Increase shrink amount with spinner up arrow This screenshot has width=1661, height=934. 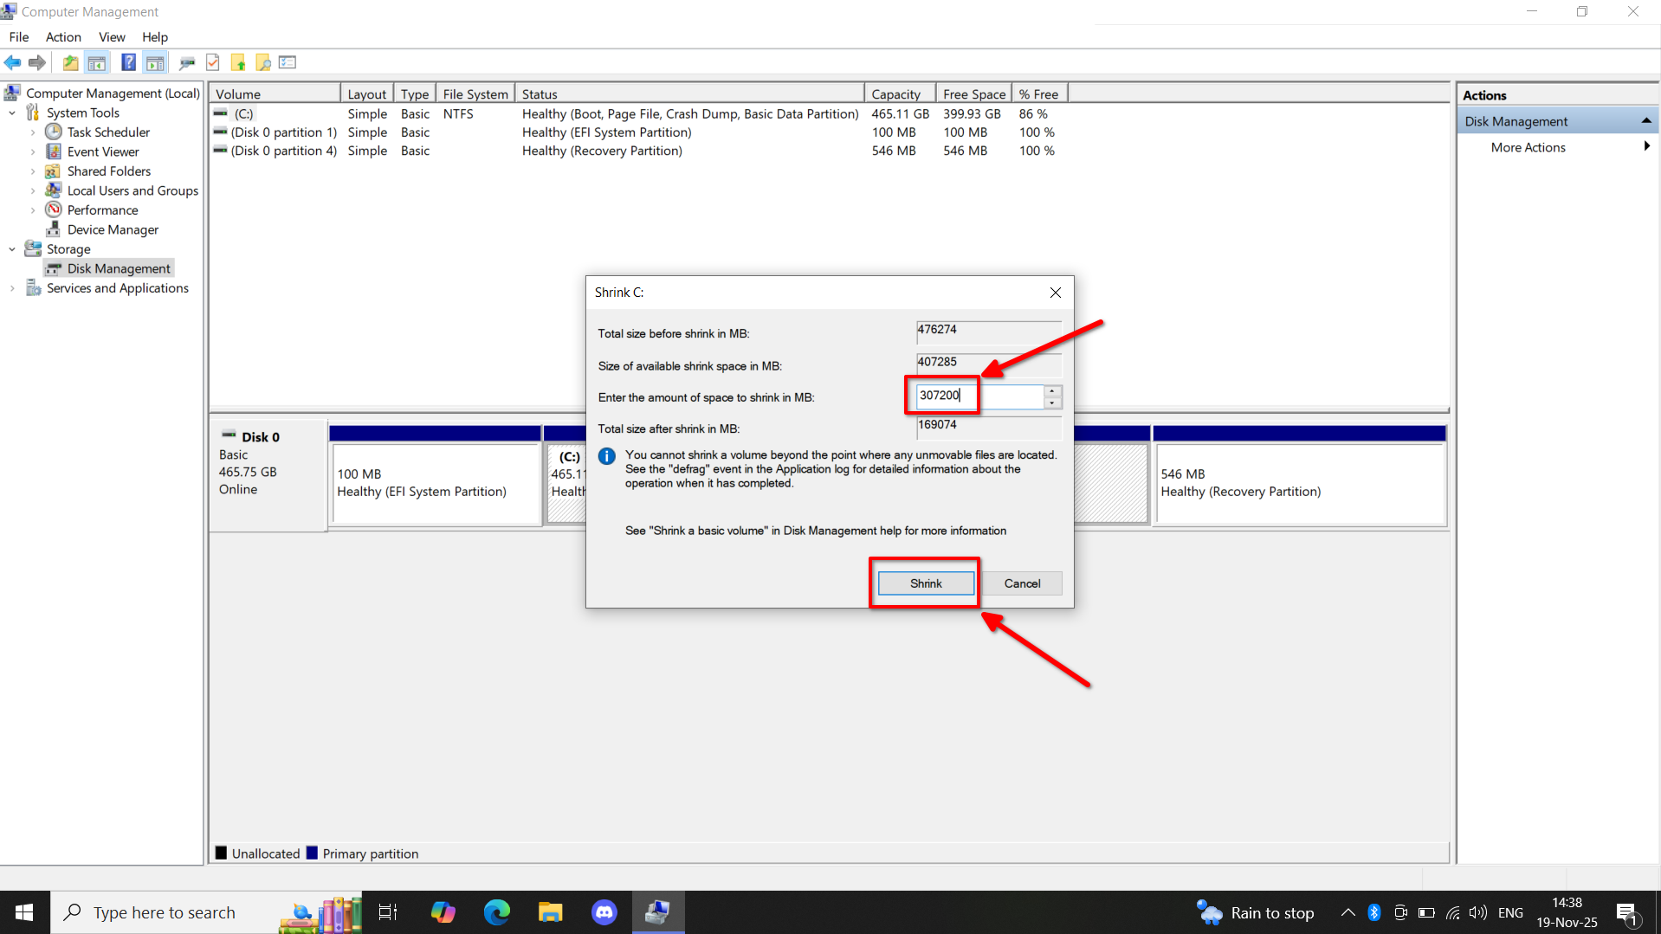point(1052,391)
